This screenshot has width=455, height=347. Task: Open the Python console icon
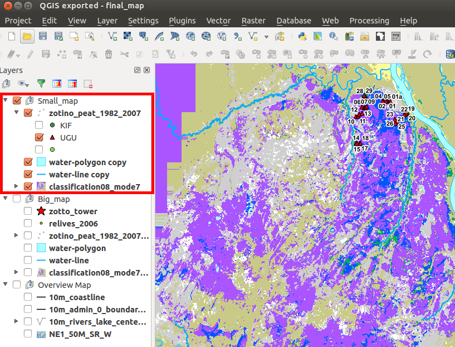point(302,37)
